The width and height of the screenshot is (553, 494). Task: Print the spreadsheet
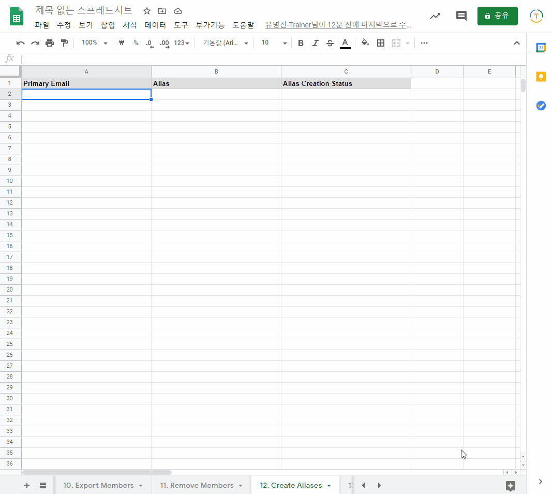tap(50, 43)
